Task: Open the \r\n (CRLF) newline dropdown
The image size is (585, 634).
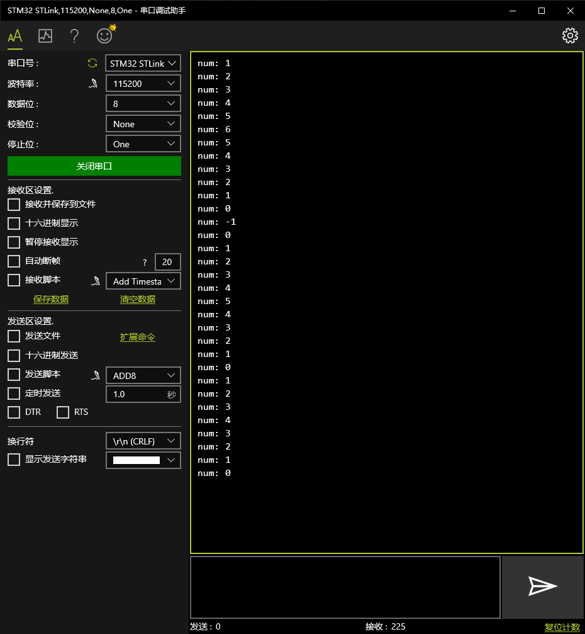Action: click(x=143, y=441)
